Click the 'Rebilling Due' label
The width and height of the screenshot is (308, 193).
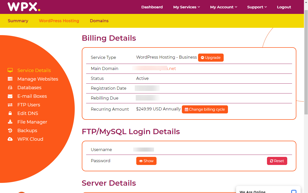click(x=105, y=98)
